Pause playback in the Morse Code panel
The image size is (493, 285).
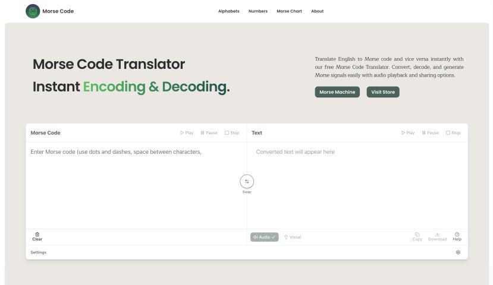click(x=209, y=133)
